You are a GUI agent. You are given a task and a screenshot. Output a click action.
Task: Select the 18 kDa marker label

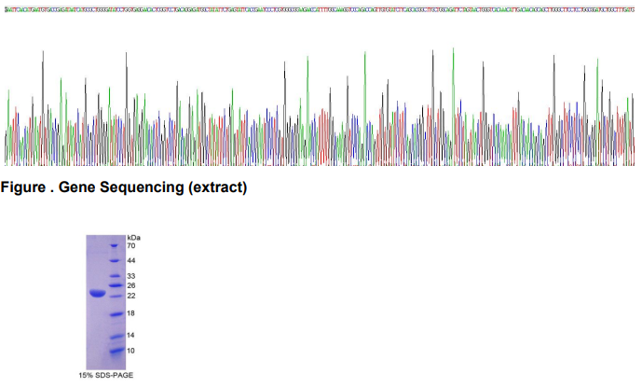(x=131, y=313)
